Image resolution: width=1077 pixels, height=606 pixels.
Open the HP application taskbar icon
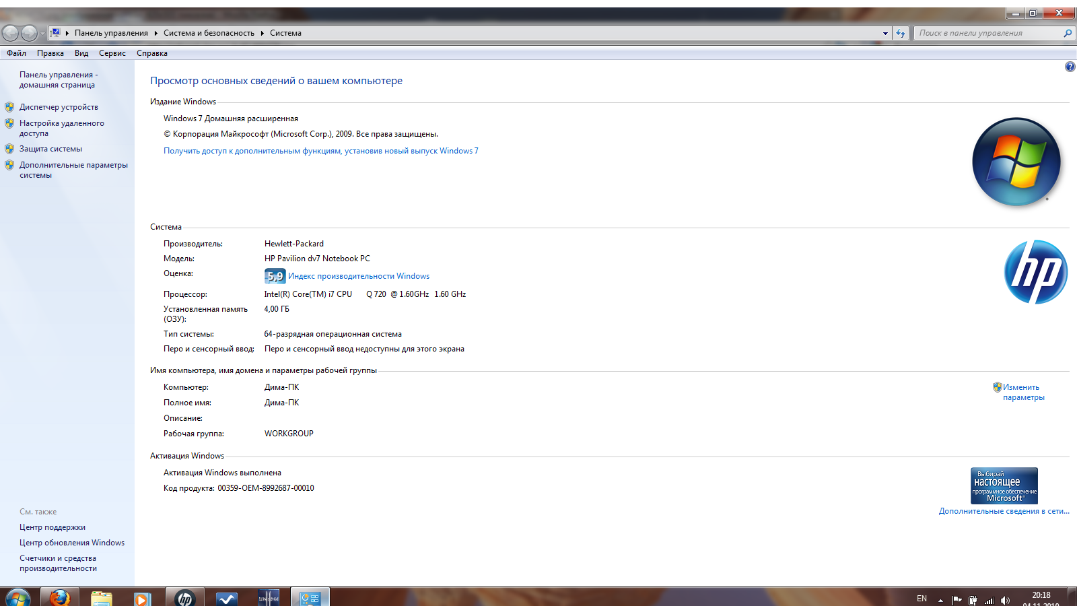184,597
